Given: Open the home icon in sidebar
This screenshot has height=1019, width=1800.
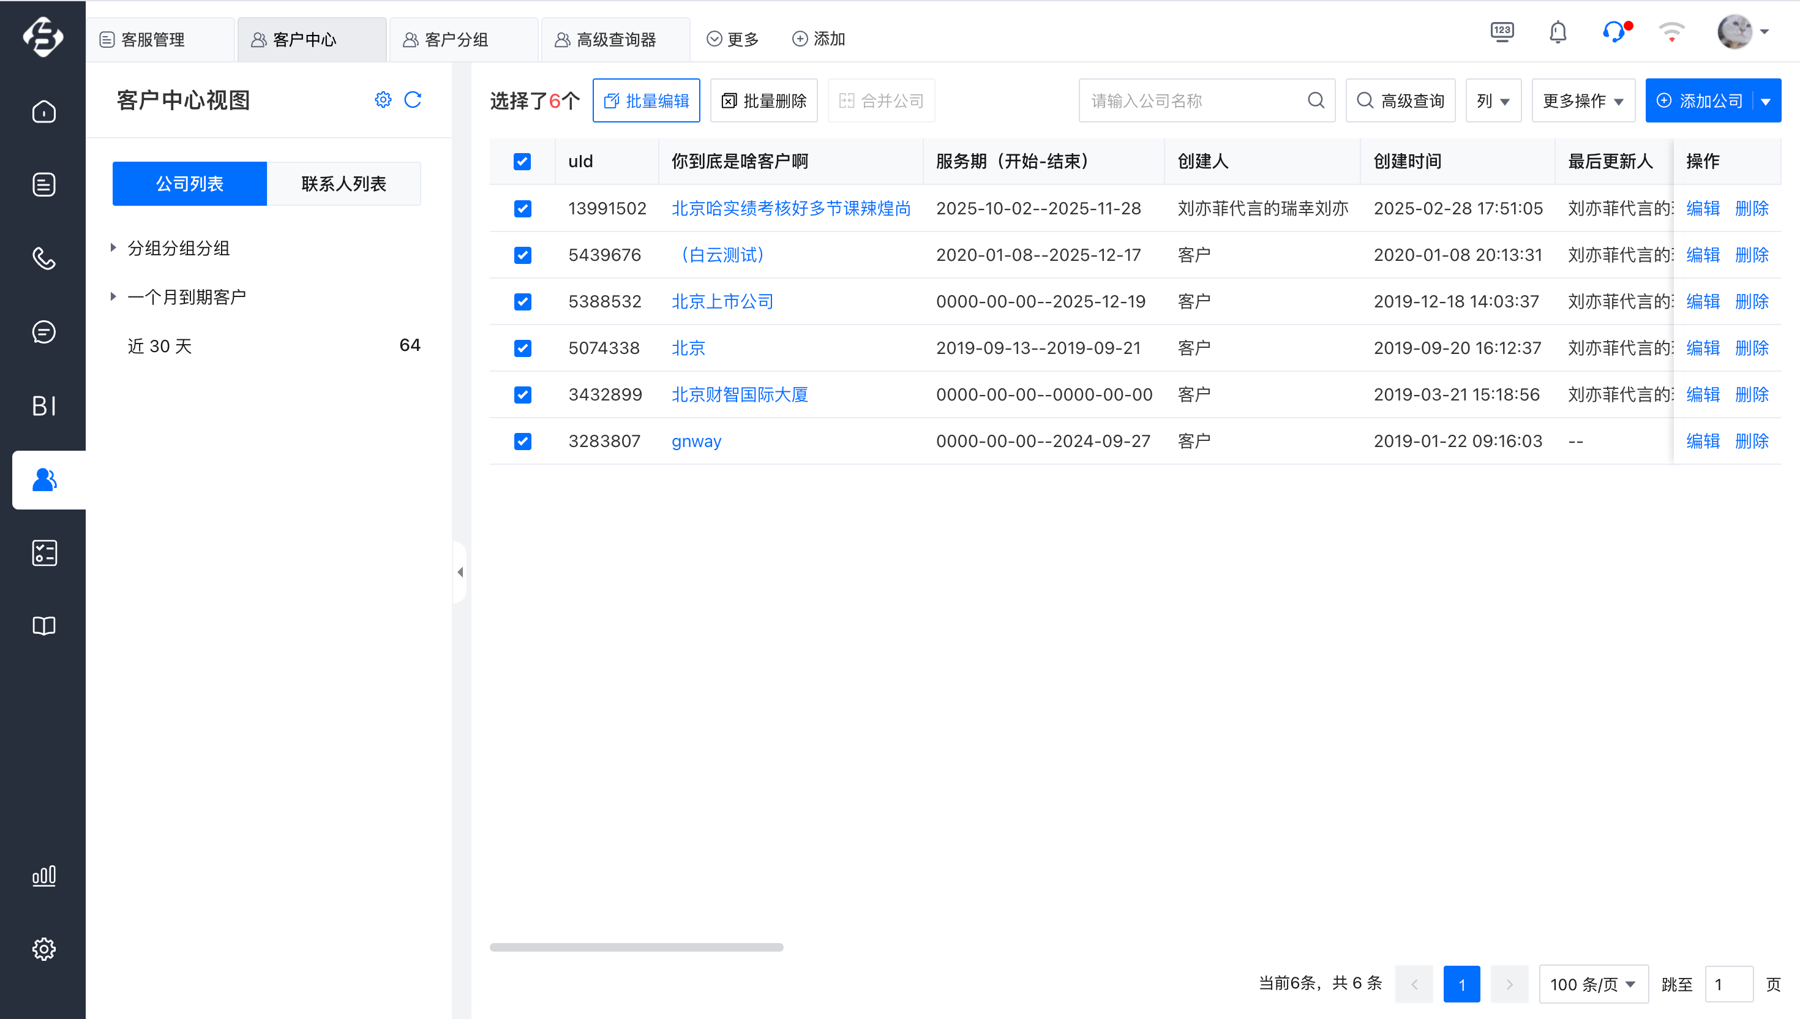Looking at the screenshot, I should (x=43, y=111).
